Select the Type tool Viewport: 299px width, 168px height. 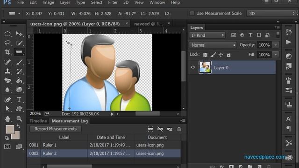(19, 99)
